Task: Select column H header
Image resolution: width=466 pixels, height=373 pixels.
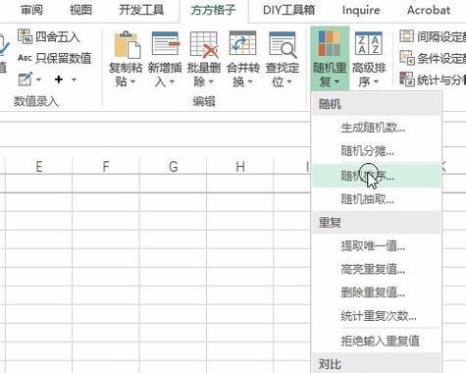Action: 240,166
